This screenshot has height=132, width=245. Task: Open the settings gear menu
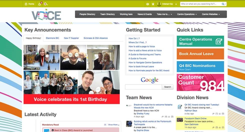point(45,4)
